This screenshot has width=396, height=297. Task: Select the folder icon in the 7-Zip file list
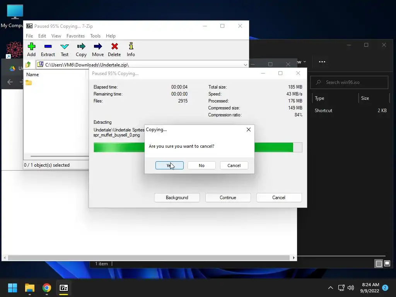[29, 83]
